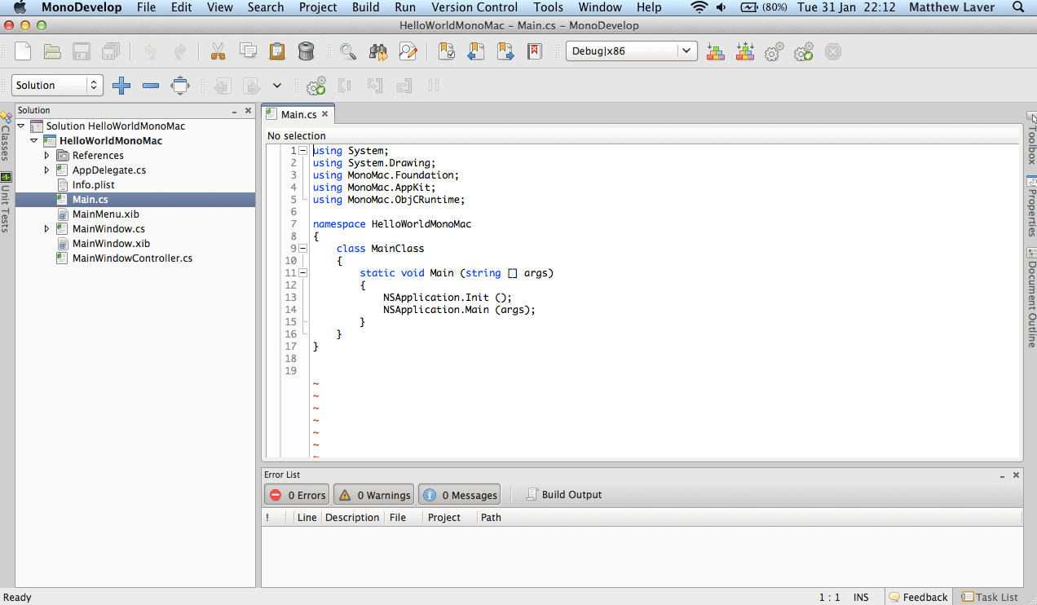Viewport: 1037px width, 605px height.
Task: Click the Delete trash can icon
Action: 307,51
